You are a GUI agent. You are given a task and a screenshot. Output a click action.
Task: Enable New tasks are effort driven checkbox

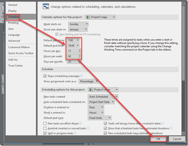(x=45, y=123)
